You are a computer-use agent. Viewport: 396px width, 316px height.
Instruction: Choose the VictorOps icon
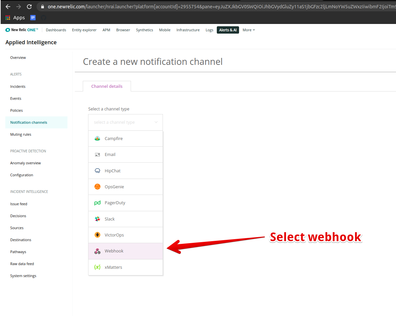[x=97, y=235]
